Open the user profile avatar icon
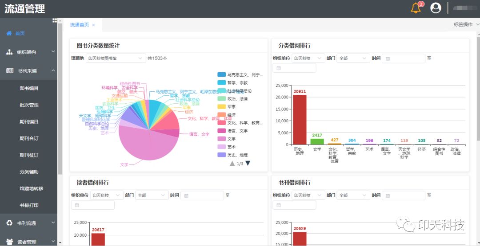Viewport: 480px width, 246px height. point(436,8)
